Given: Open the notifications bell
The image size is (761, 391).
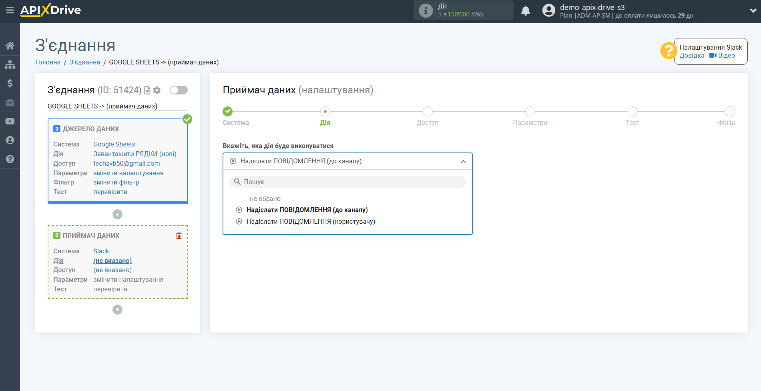Looking at the screenshot, I should coord(526,10).
